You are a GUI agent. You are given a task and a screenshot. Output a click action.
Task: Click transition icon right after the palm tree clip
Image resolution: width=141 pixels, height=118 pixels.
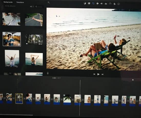[x=73, y=100]
